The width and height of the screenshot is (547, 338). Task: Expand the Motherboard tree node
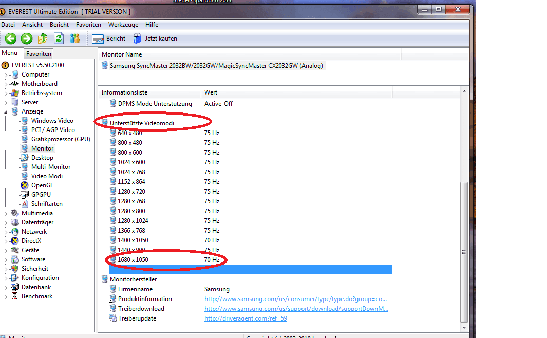click(6, 84)
